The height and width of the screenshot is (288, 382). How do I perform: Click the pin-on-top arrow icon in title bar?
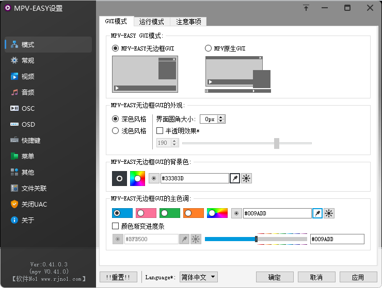[x=306, y=8]
